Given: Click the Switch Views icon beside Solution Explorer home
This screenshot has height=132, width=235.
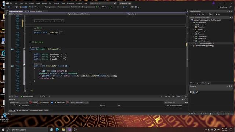Looking at the screenshot, I should [x=199, y=15].
